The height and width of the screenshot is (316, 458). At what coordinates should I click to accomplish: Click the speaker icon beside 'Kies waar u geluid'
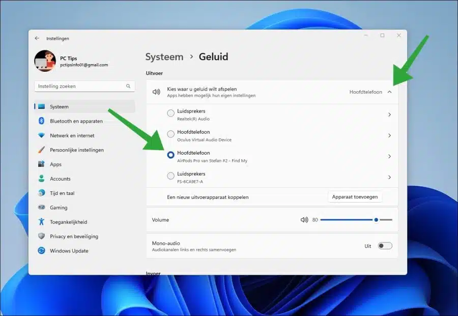pyautogui.click(x=156, y=92)
